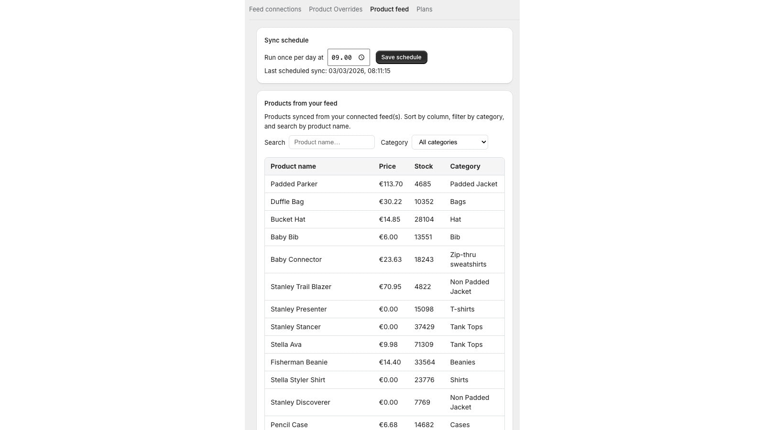Select the Fisherman Beanie product row
Viewport: 765px width, 430px height.
[335, 362]
